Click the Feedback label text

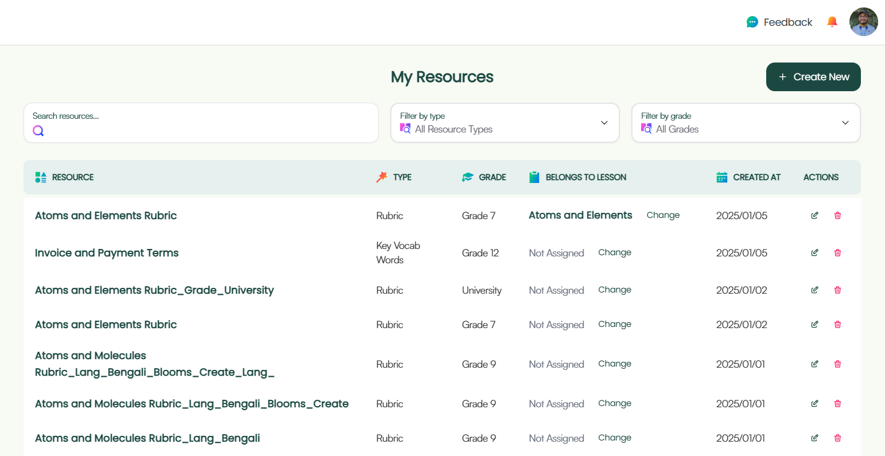[x=788, y=22]
